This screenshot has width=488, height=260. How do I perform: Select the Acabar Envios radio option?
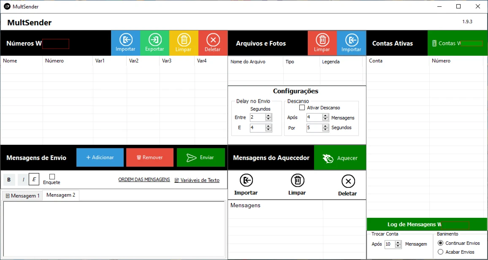[441, 252]
